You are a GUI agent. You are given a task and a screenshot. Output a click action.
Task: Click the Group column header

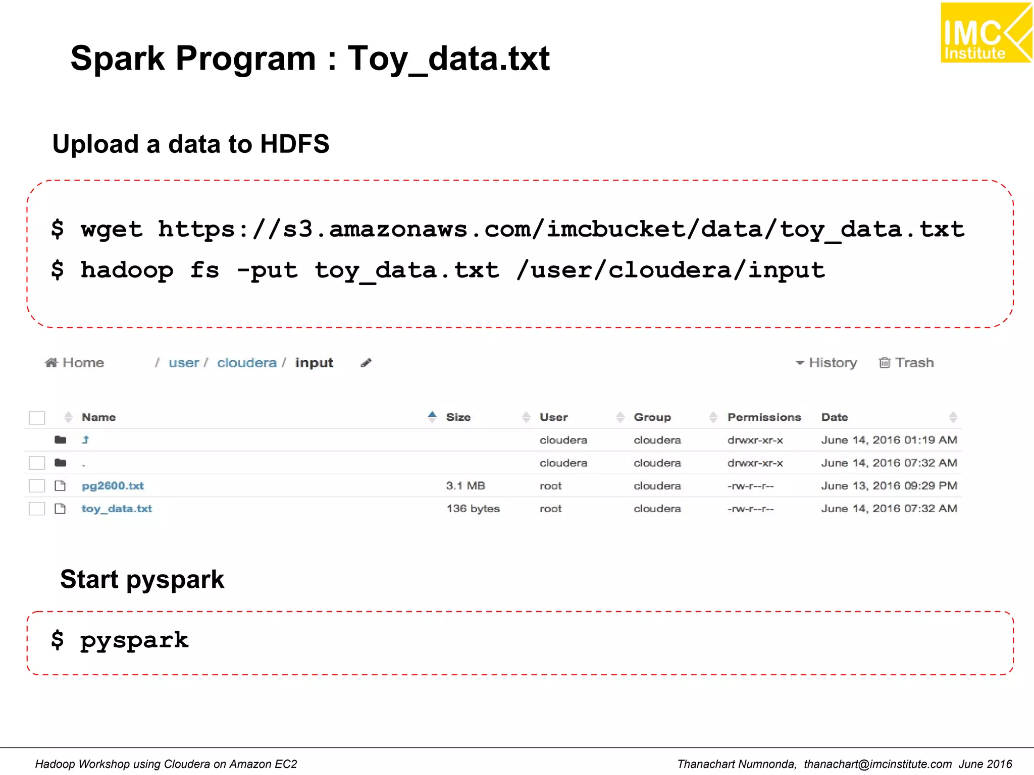pos(652,417)
